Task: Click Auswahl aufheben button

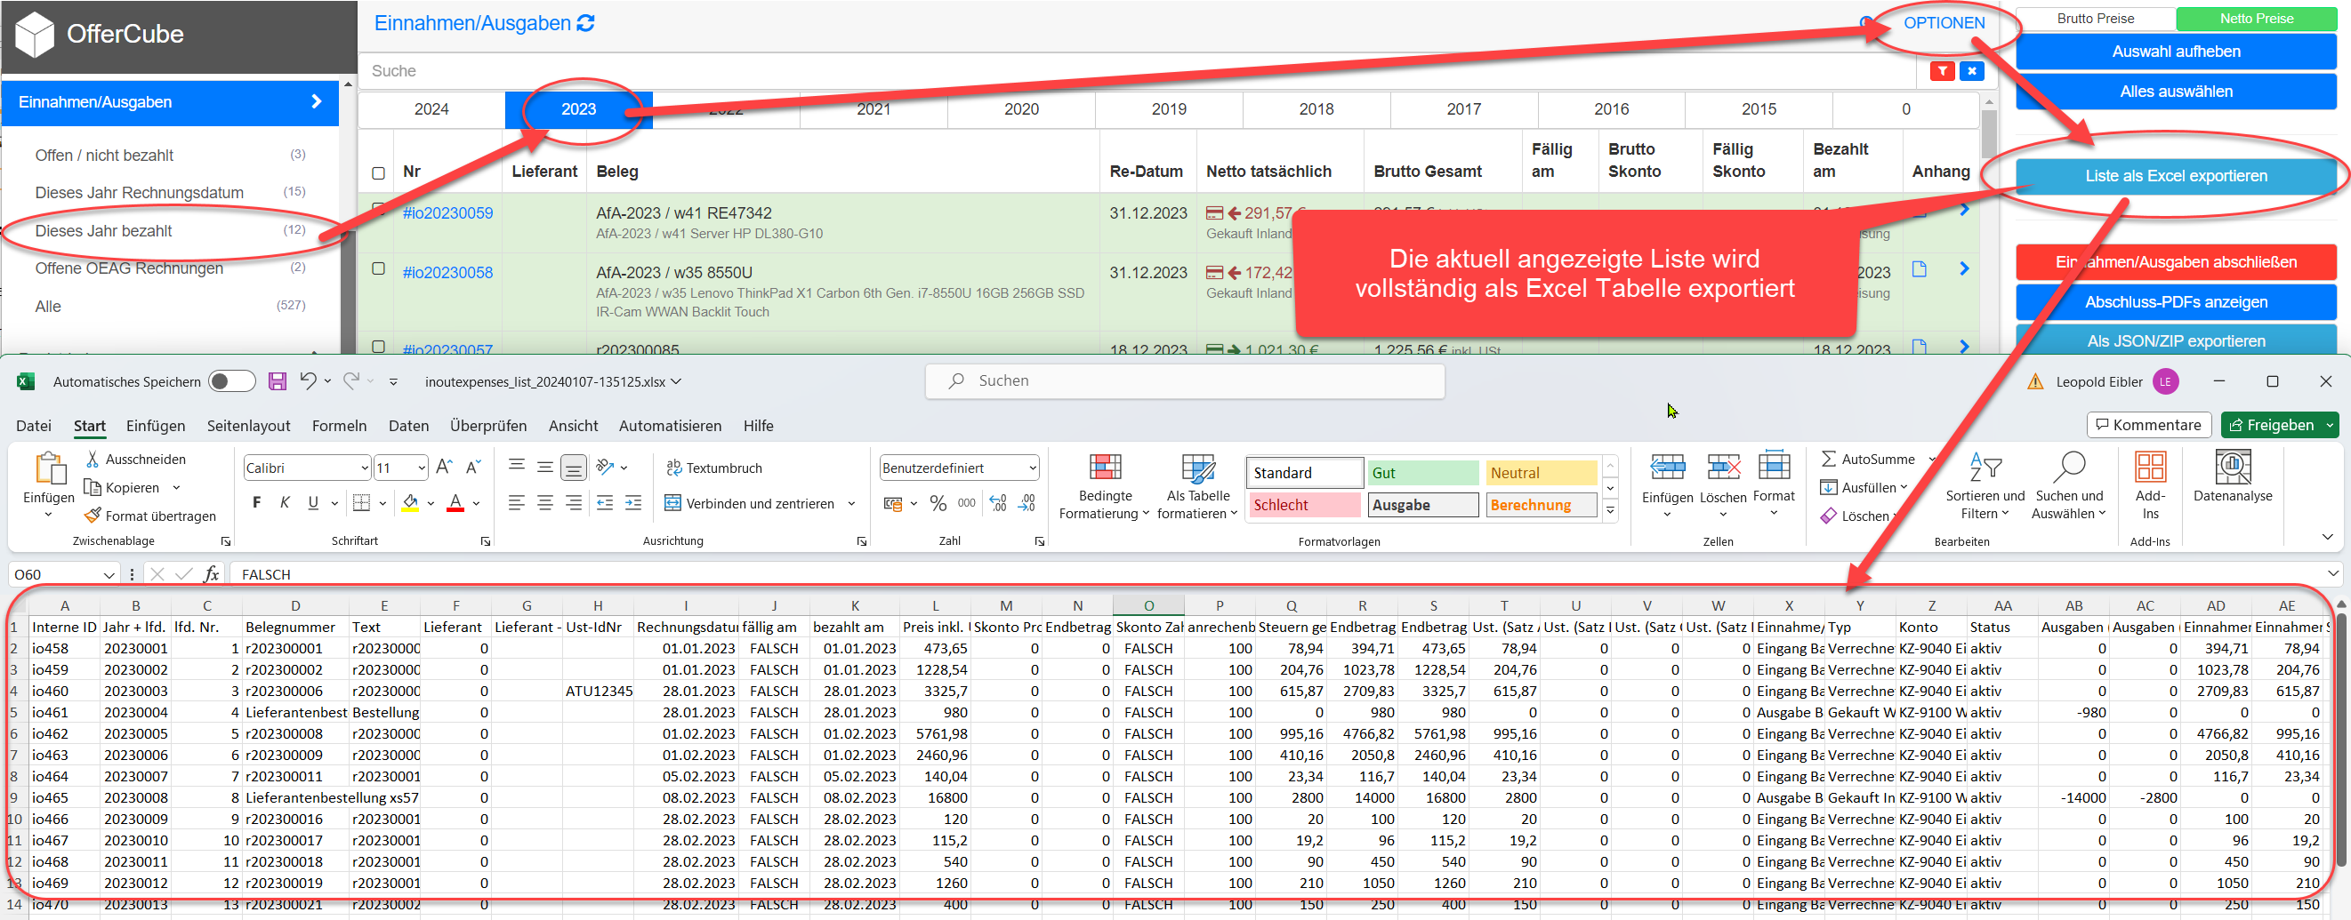Action: (2176, 51)
